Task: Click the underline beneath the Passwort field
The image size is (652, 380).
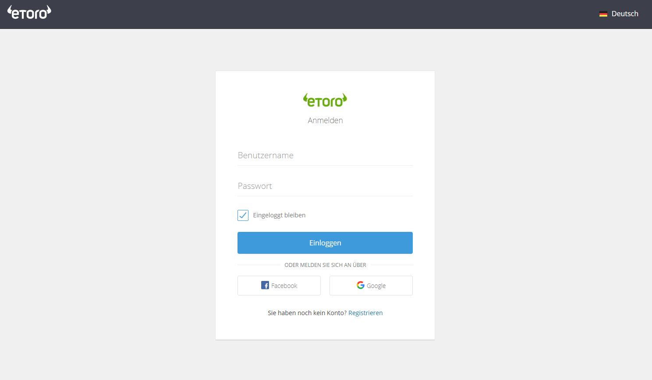Action: point(325,196)
